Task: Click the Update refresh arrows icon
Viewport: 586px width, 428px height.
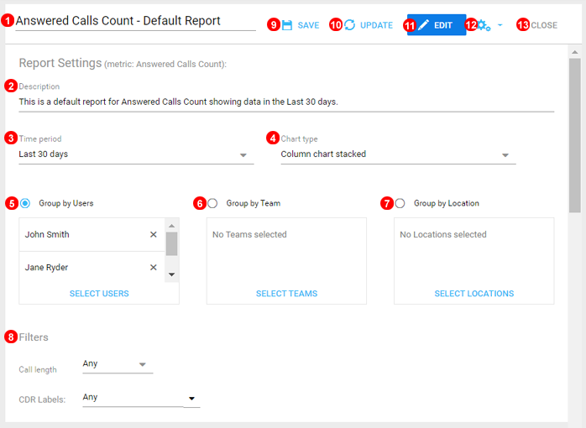Action: pos(349,25)
